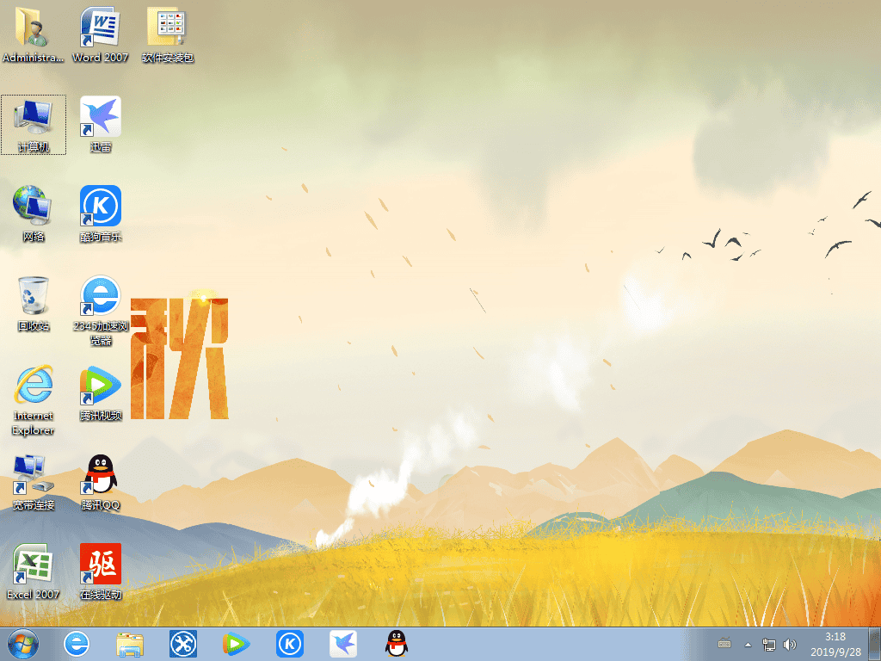Open the Windows Start menu
This screenshot has width=881, height=661.
tap(23, 644)
